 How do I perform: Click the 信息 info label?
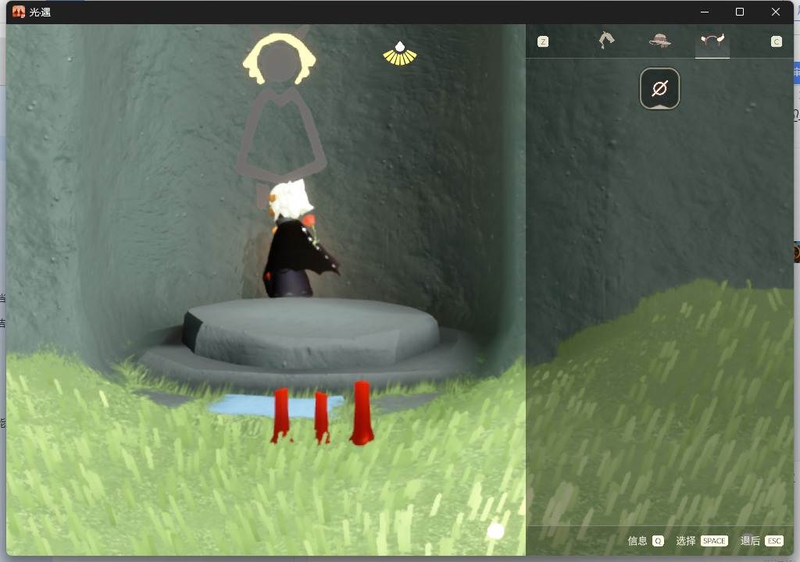click(637, 541)
